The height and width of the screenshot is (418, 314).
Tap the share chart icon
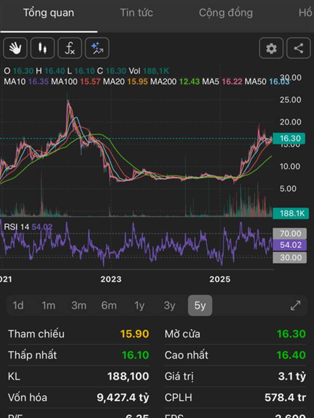tap(298, 49)
